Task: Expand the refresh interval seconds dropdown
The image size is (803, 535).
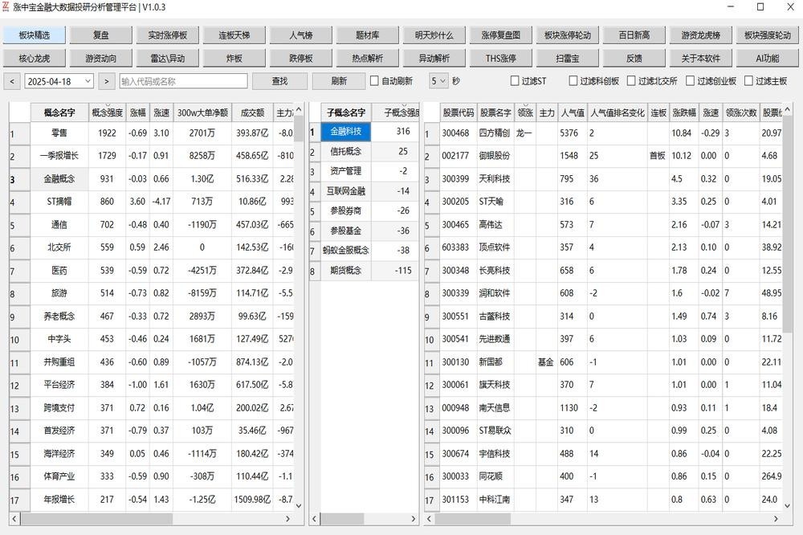Action: pos(444,81)
